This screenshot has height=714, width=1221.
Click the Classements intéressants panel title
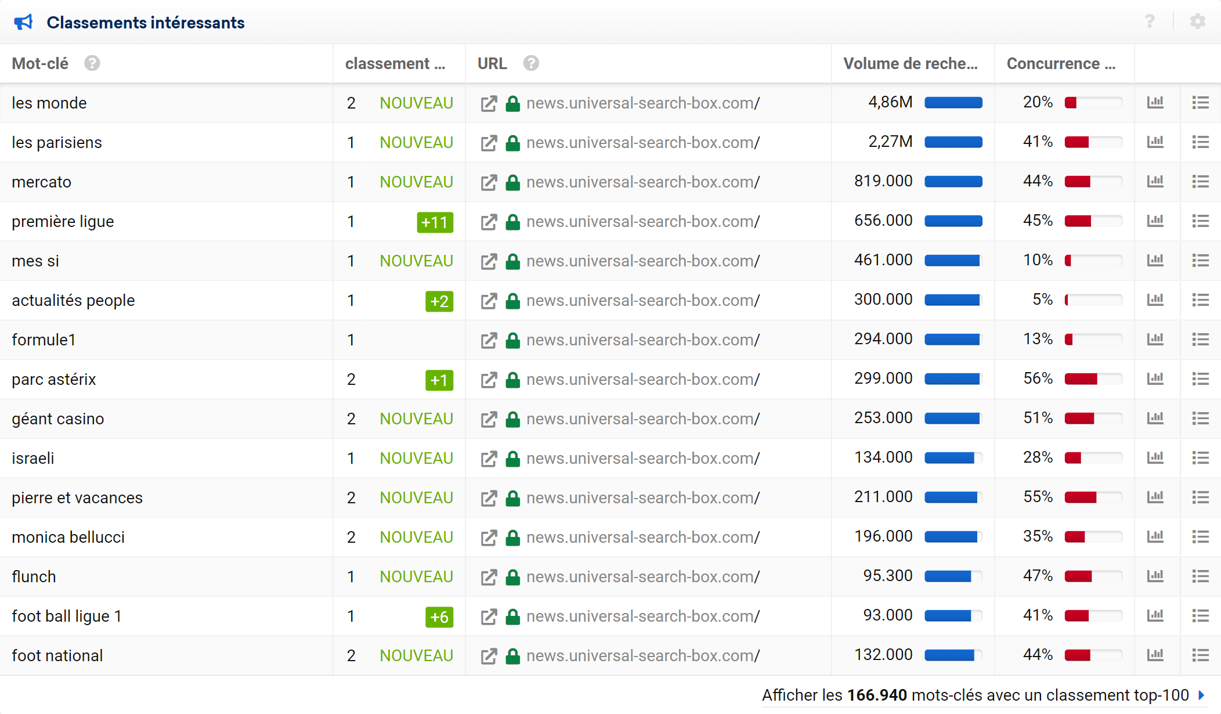[x=146, y=23]
